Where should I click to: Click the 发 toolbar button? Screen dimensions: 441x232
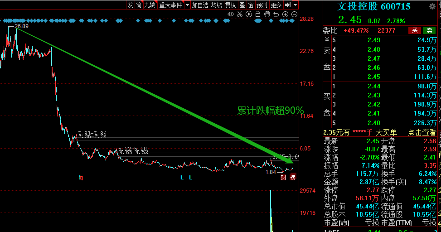(130, 5)
